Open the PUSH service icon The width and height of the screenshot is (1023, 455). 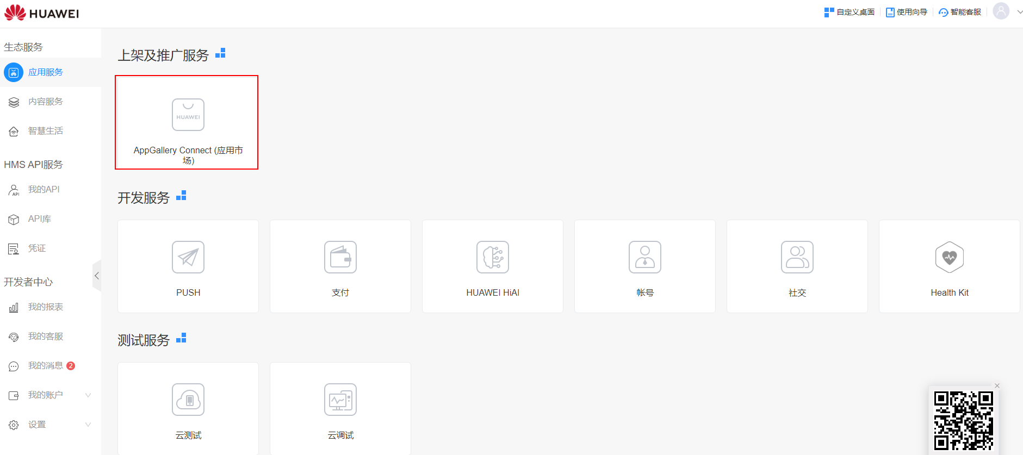click(x=188, y=257)
